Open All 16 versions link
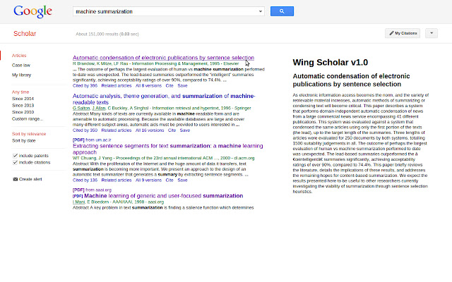The image size is (452, 282). point(150,130)
